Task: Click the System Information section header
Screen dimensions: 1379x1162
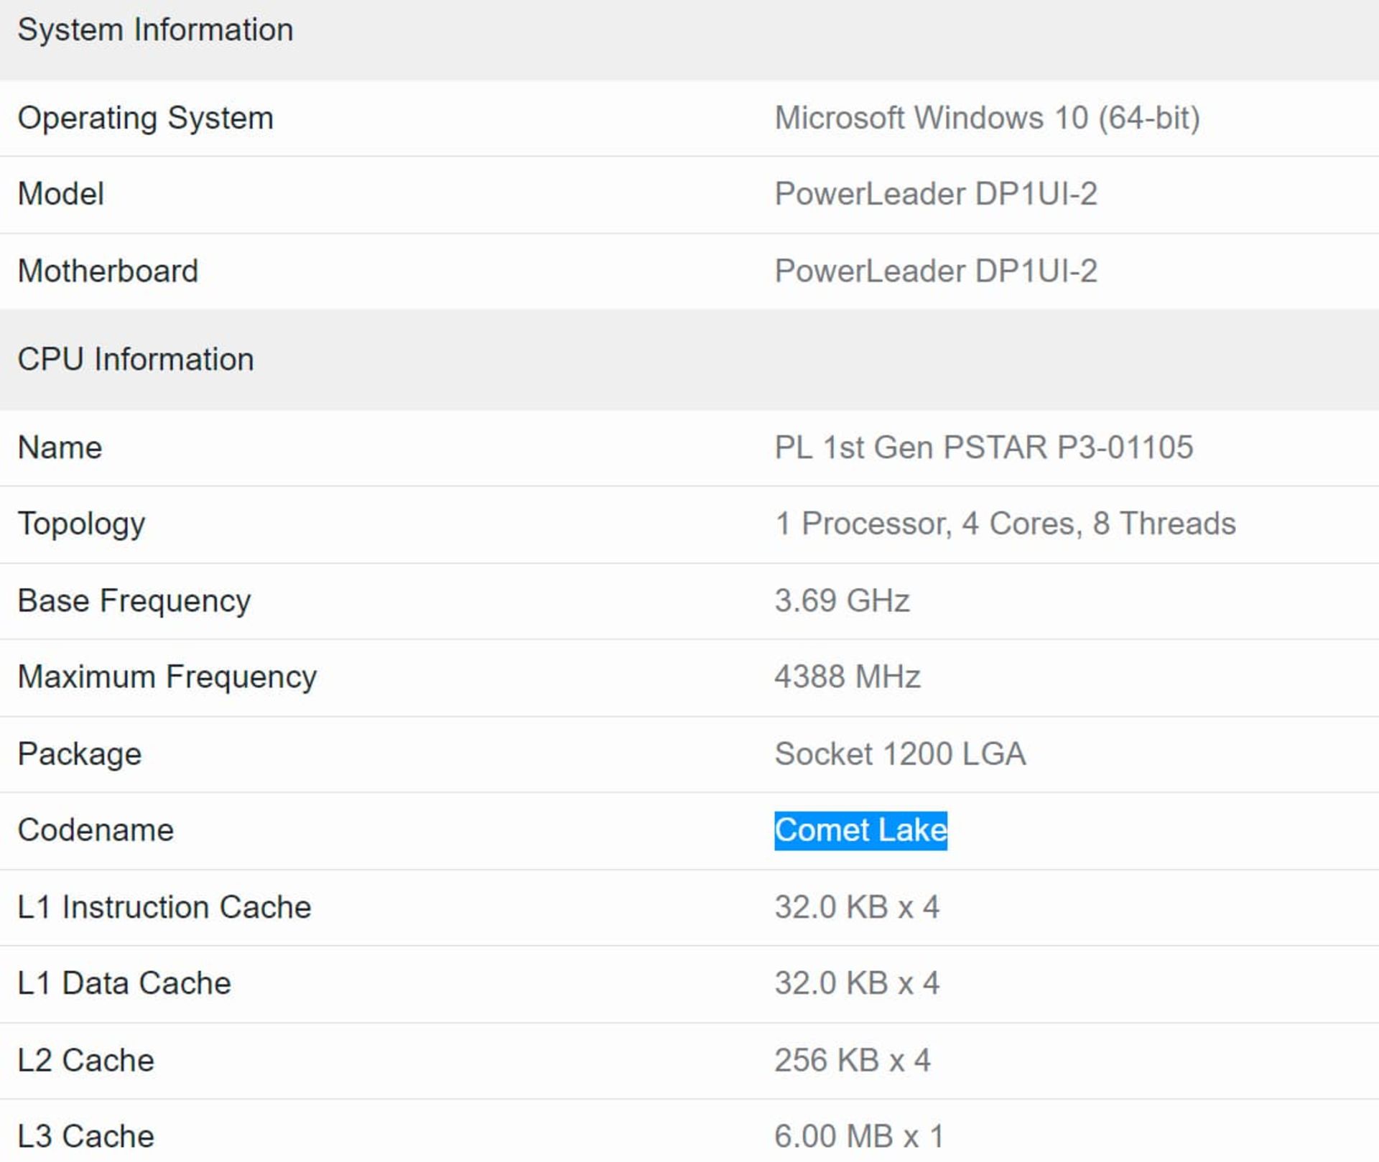Action: click(155, 30)
